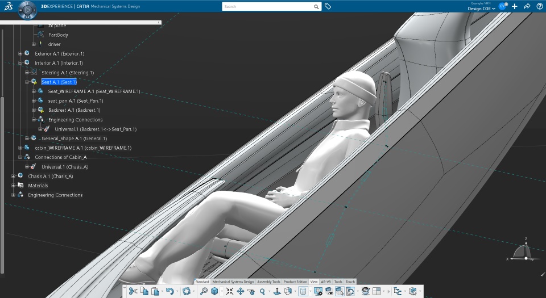Select Seat A.1 (Seat.1) in the tree

coord(59,82)
